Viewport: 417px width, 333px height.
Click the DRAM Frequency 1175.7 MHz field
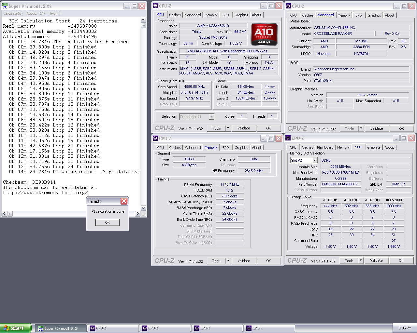point(230,184)
